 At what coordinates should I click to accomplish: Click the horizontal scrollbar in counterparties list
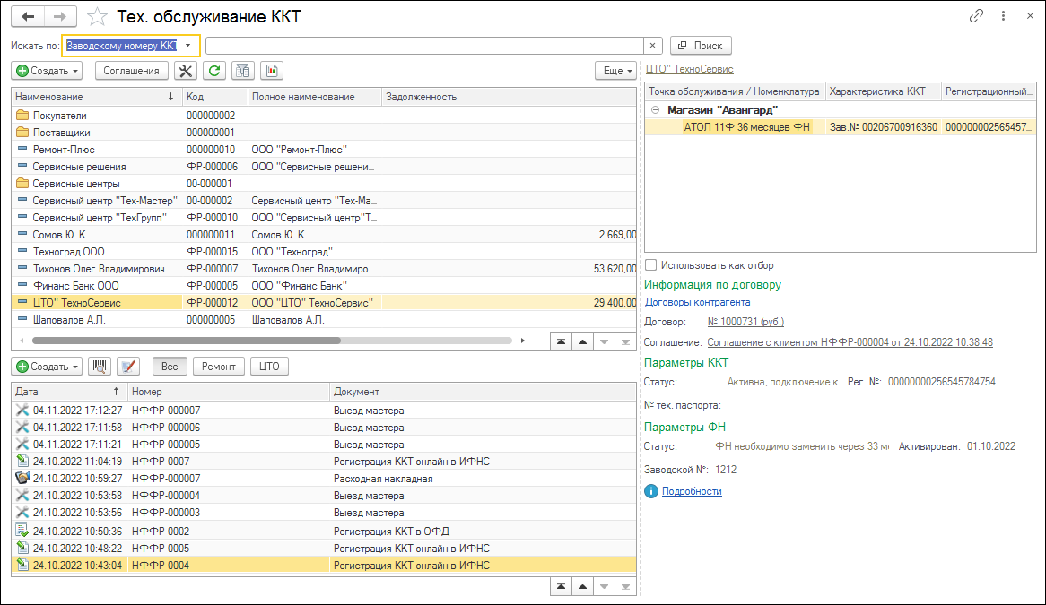186,341
